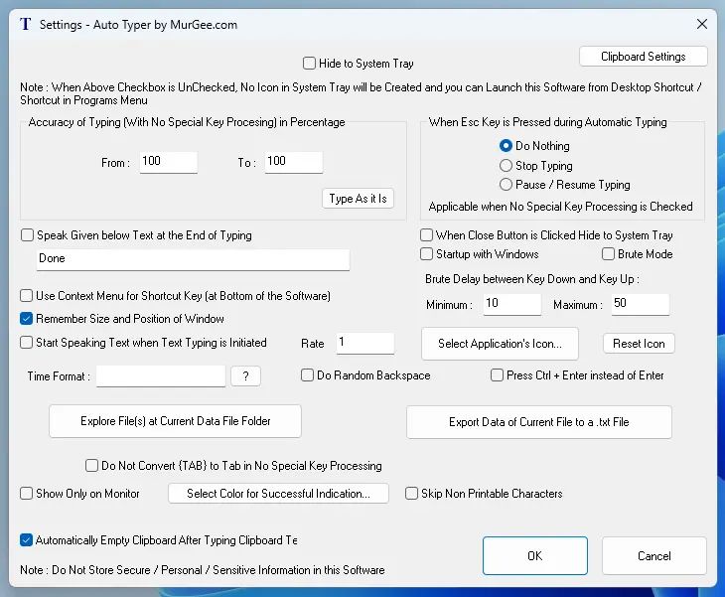The width and height of the screenshot is (725, 597).
Task: Select the Do Nothing radio option
Action: pos(506,146)
